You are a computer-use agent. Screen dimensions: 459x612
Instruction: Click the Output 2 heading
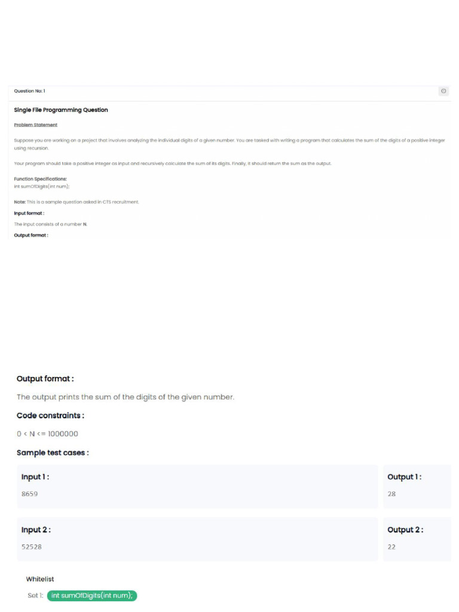click(405, 530)
